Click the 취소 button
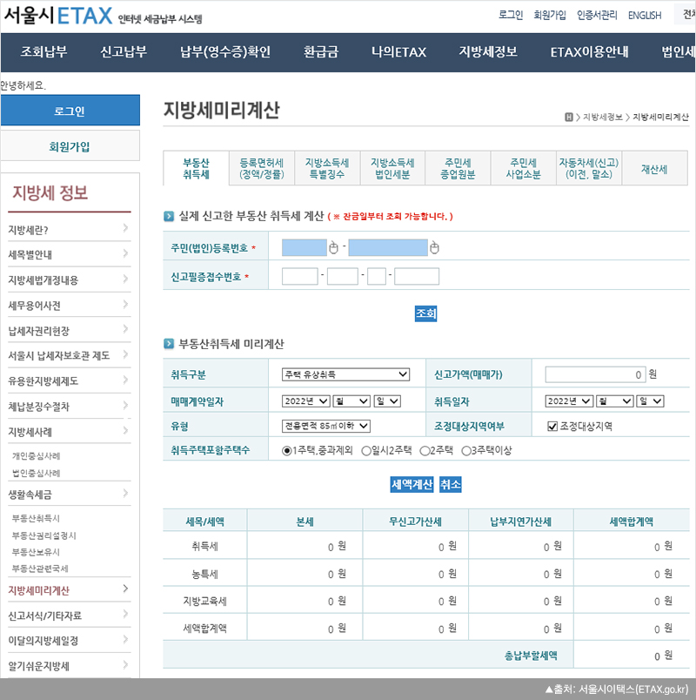This screenshot has height=700, width=696. (x=450, y=484)
